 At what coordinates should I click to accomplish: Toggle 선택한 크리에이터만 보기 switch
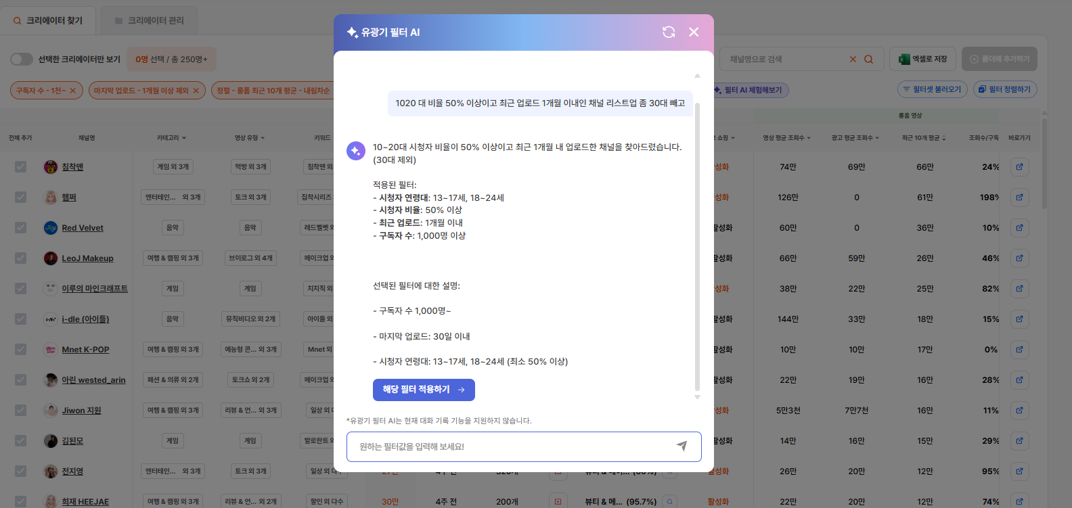pyautogui.click(x=22, y=59)
